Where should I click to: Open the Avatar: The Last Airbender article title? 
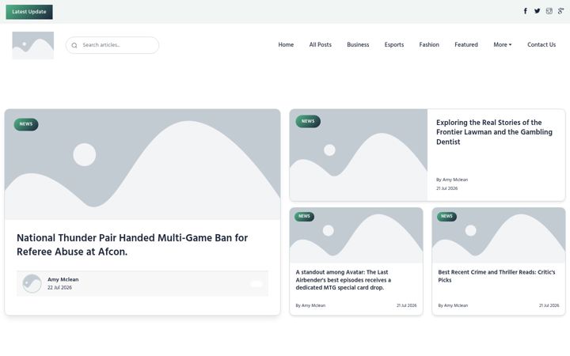[343, 280]
